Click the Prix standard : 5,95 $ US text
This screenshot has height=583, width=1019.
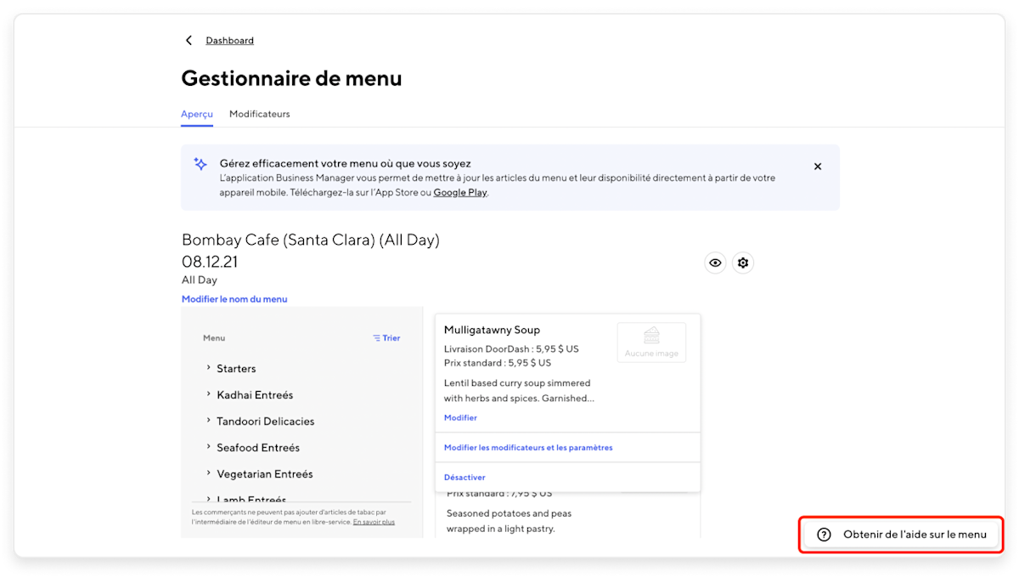pos(498,363)
